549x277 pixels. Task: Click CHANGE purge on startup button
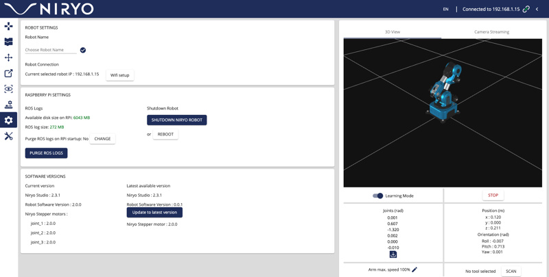pos(102,139)
